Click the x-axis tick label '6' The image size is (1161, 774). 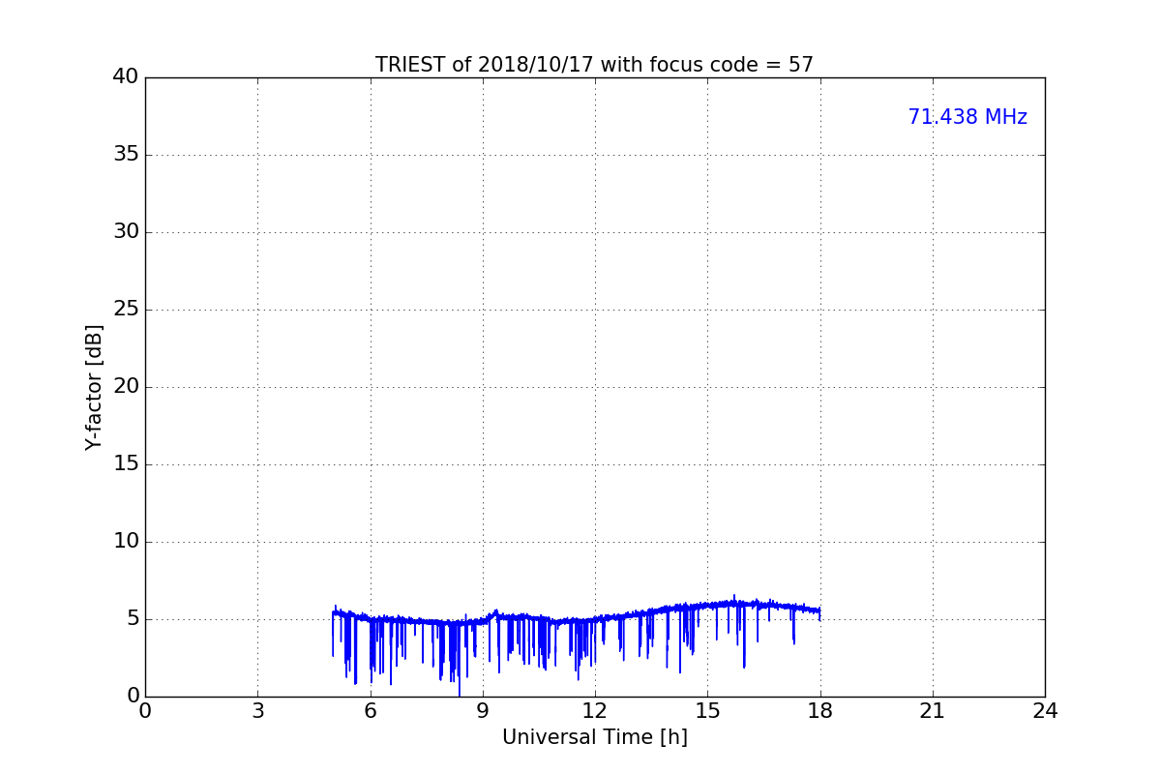click(x=371, y=711)
